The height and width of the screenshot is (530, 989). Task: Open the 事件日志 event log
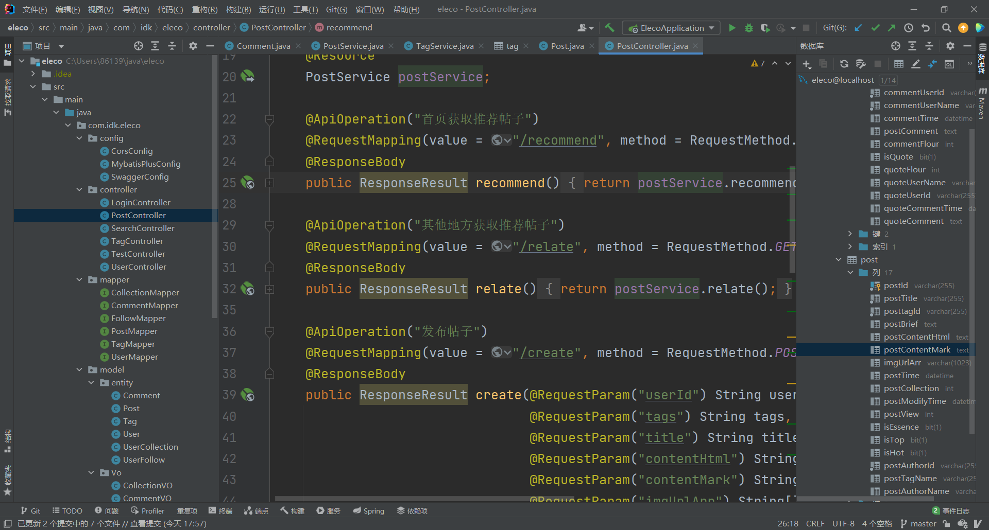coord(951,510)
